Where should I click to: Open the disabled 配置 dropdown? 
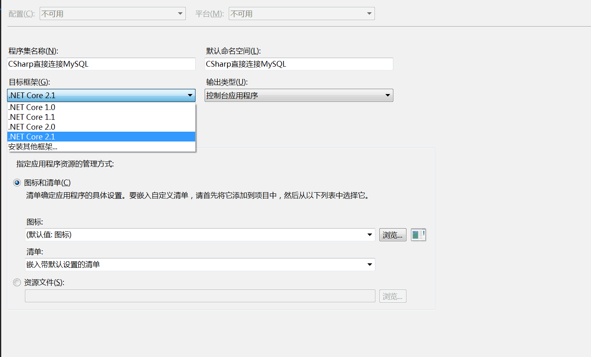tap(113, 13)
